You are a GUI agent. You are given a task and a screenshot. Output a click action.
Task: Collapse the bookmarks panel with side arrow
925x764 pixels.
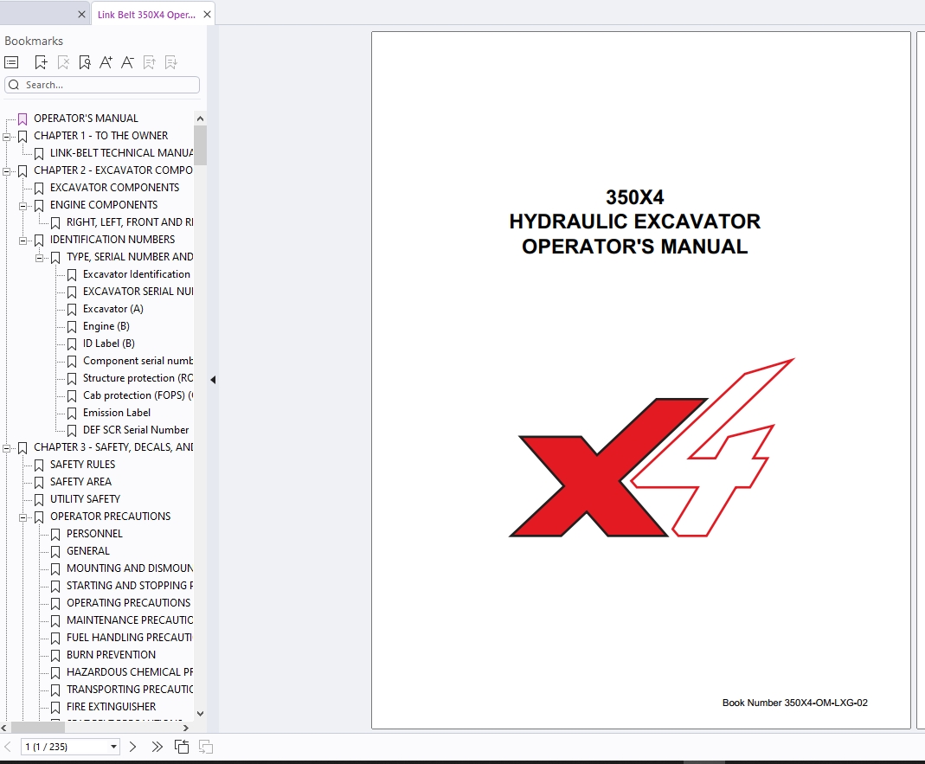tap(213, 380)
